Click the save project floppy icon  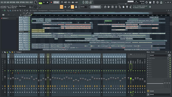click(150, 2)
